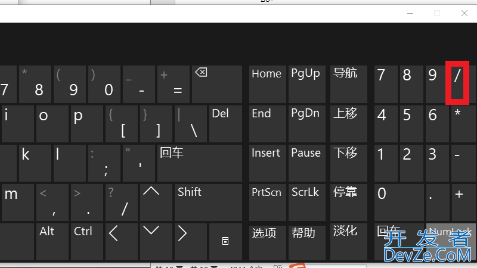Click the 淡化 fade key

349,242
